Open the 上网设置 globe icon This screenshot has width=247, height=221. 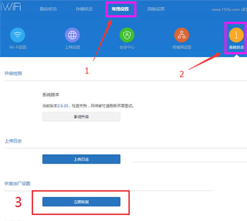[72, 35]
